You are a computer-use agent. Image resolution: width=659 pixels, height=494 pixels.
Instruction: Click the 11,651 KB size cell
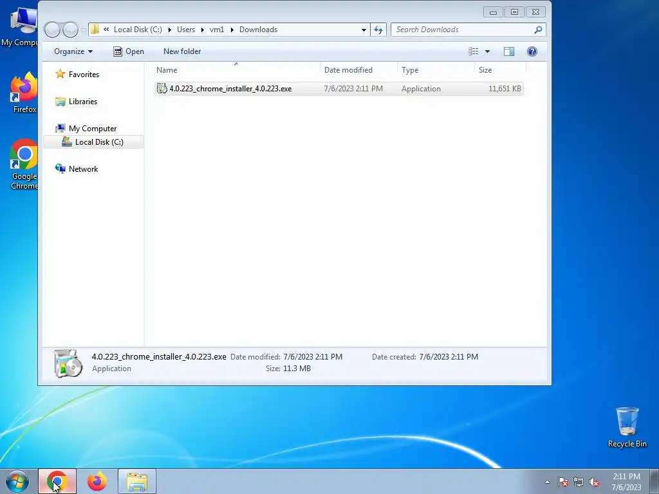tap(505, 89)
